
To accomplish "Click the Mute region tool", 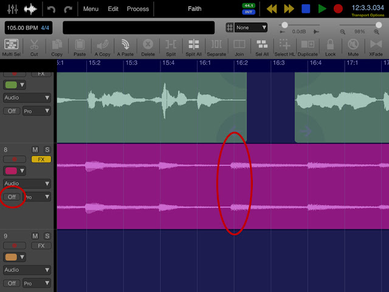I will (353, 47).
